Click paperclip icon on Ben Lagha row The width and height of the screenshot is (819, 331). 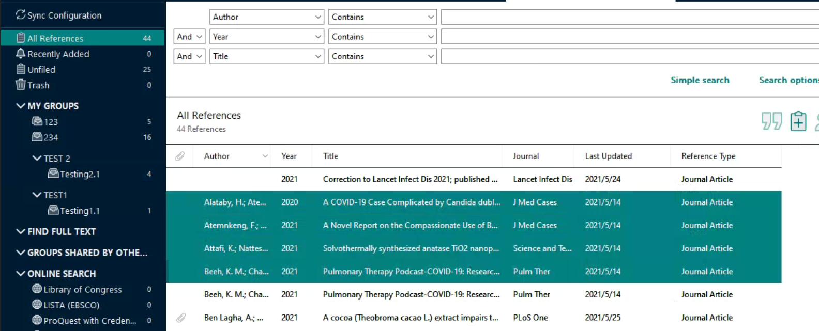point(180,318)
